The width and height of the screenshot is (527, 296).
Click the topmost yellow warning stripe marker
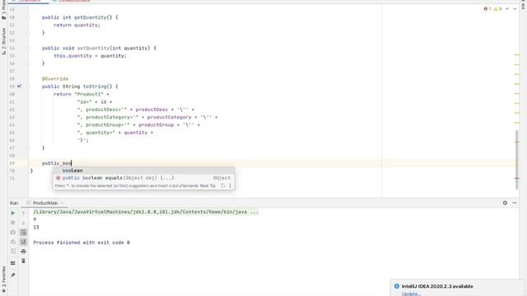pos(517,54)
